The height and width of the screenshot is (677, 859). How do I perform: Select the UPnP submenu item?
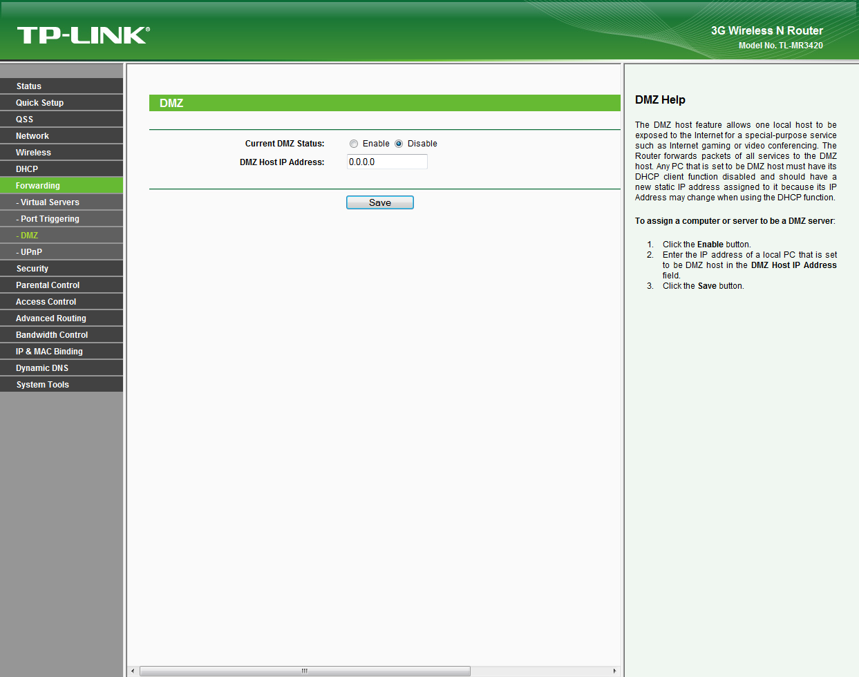[x=31, y=252]
